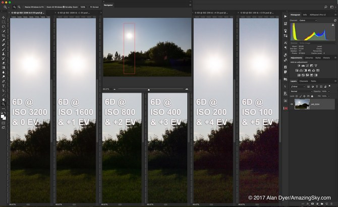Select the Hand tool
This screenshot has height=207, width=338.
4,99
